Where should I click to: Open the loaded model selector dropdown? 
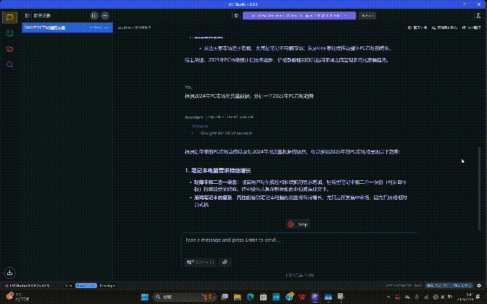click(299, 15)
